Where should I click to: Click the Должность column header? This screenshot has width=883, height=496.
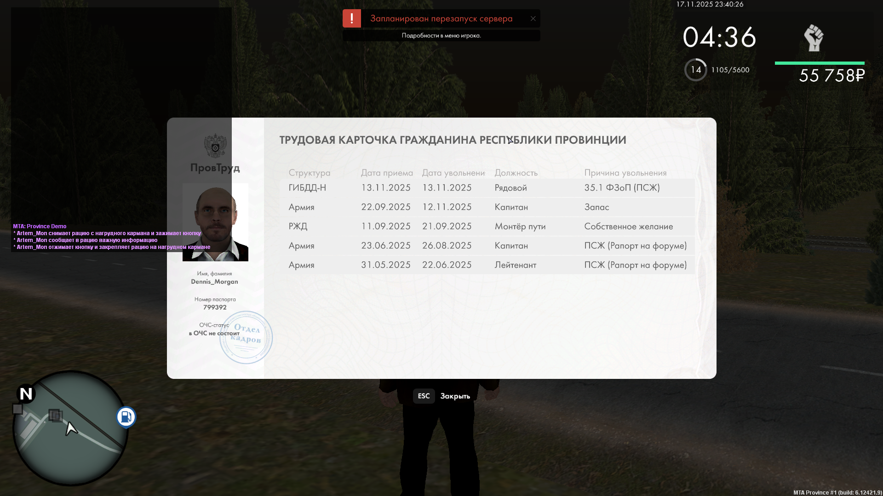click(x=516, y=173)
